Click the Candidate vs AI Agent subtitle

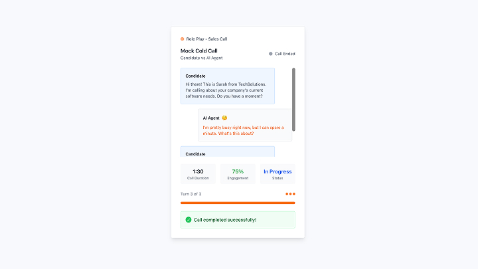[202, 58]
